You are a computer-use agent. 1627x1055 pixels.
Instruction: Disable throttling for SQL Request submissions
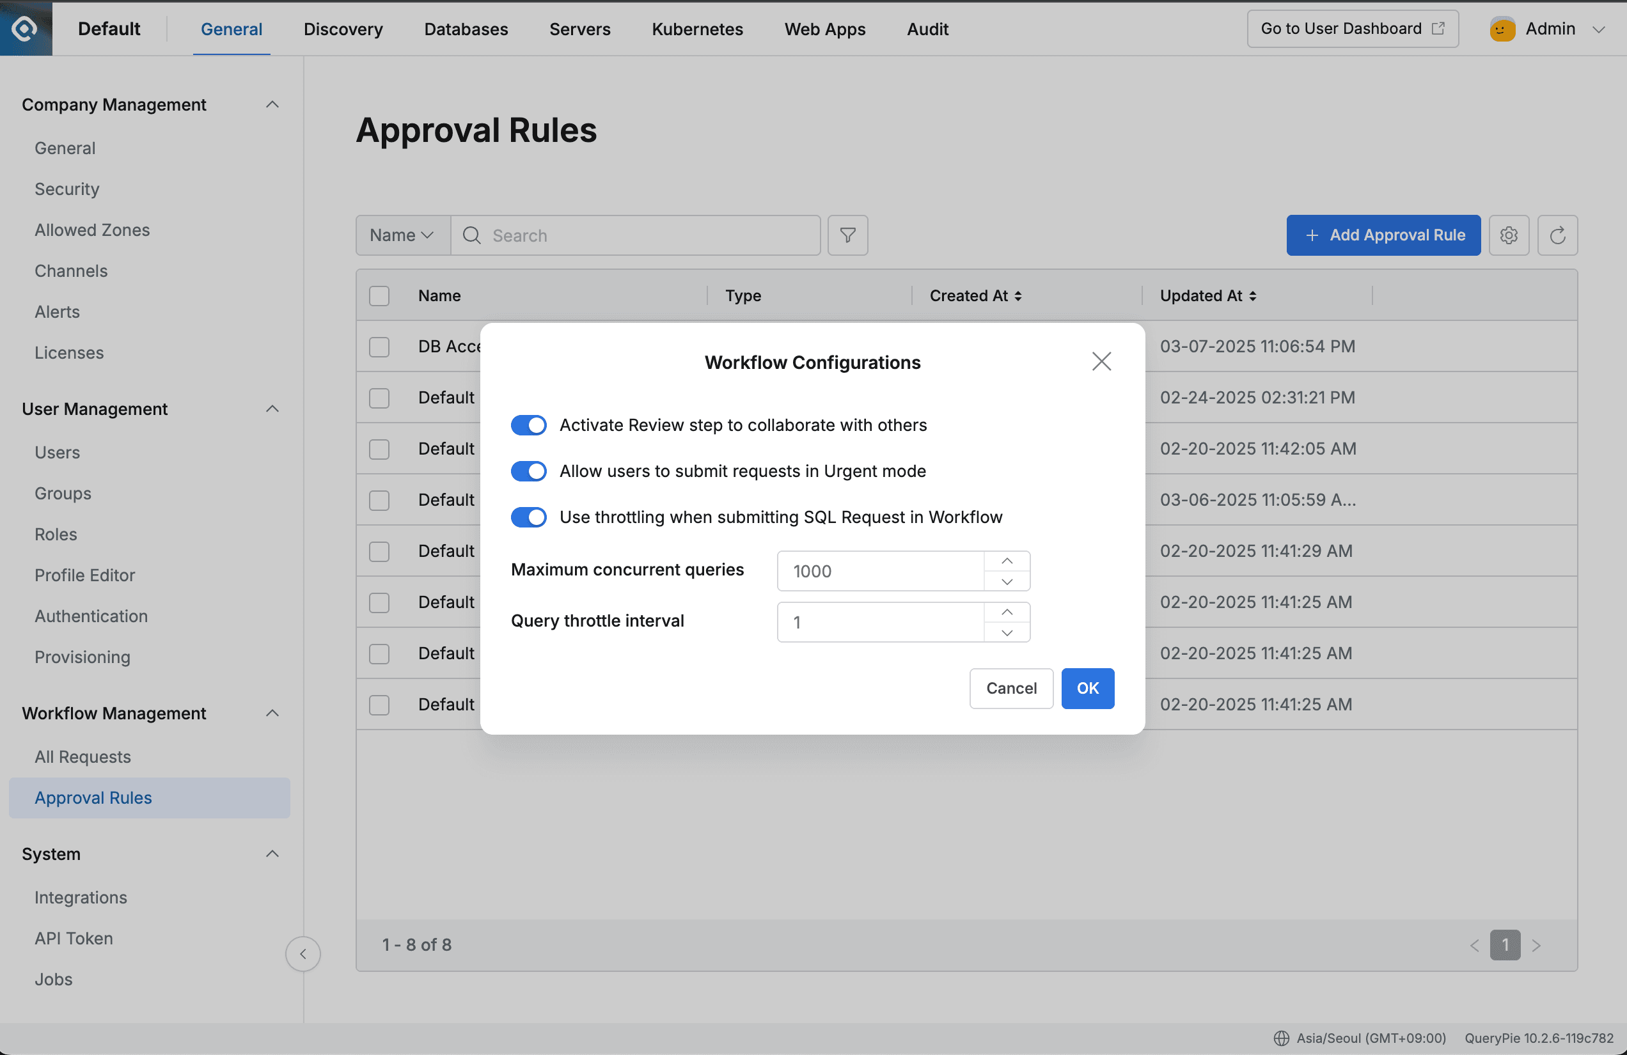click(x=528, y=517)
